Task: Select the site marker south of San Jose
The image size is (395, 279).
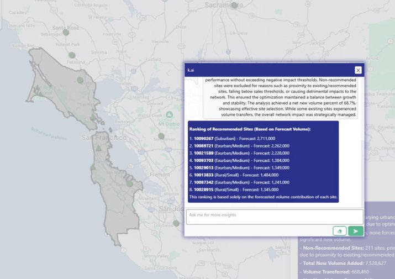Action: click(x=176, y=224)
